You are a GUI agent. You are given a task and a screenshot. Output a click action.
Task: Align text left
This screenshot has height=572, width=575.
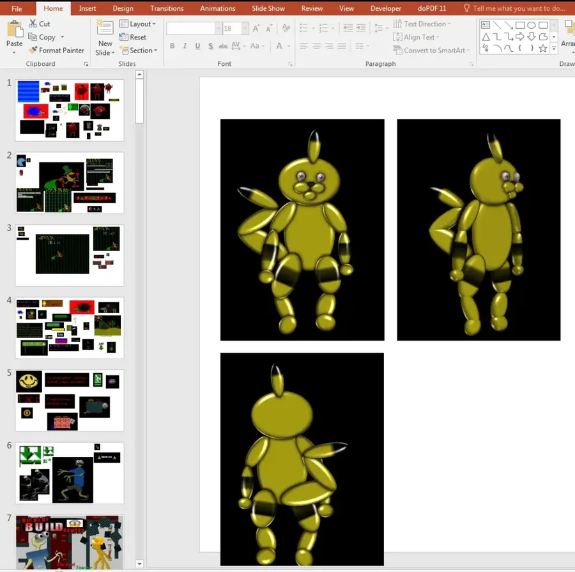pos(303,46)
